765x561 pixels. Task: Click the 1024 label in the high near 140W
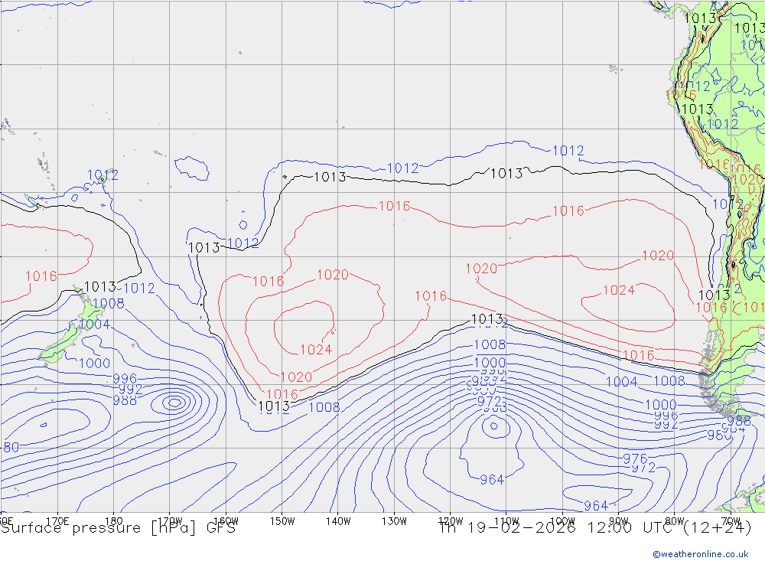315,350
